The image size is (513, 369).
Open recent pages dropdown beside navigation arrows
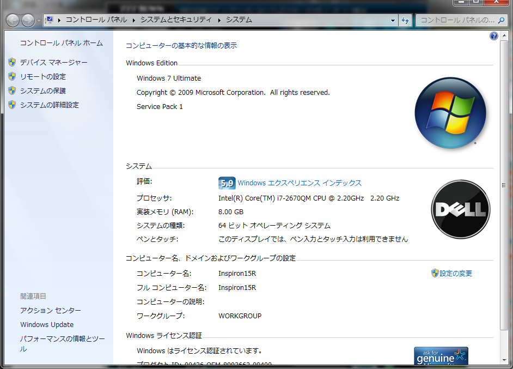click(x=39, y=21)
